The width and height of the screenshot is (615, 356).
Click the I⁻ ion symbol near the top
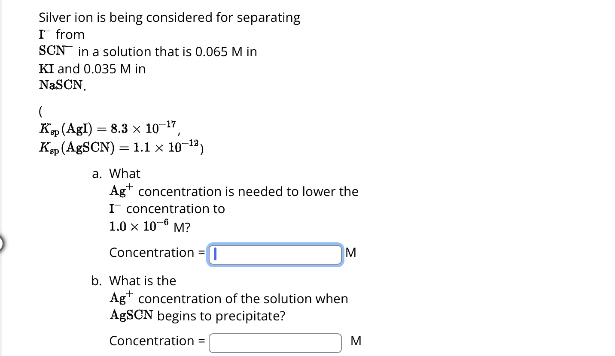[x=42, y=33]
